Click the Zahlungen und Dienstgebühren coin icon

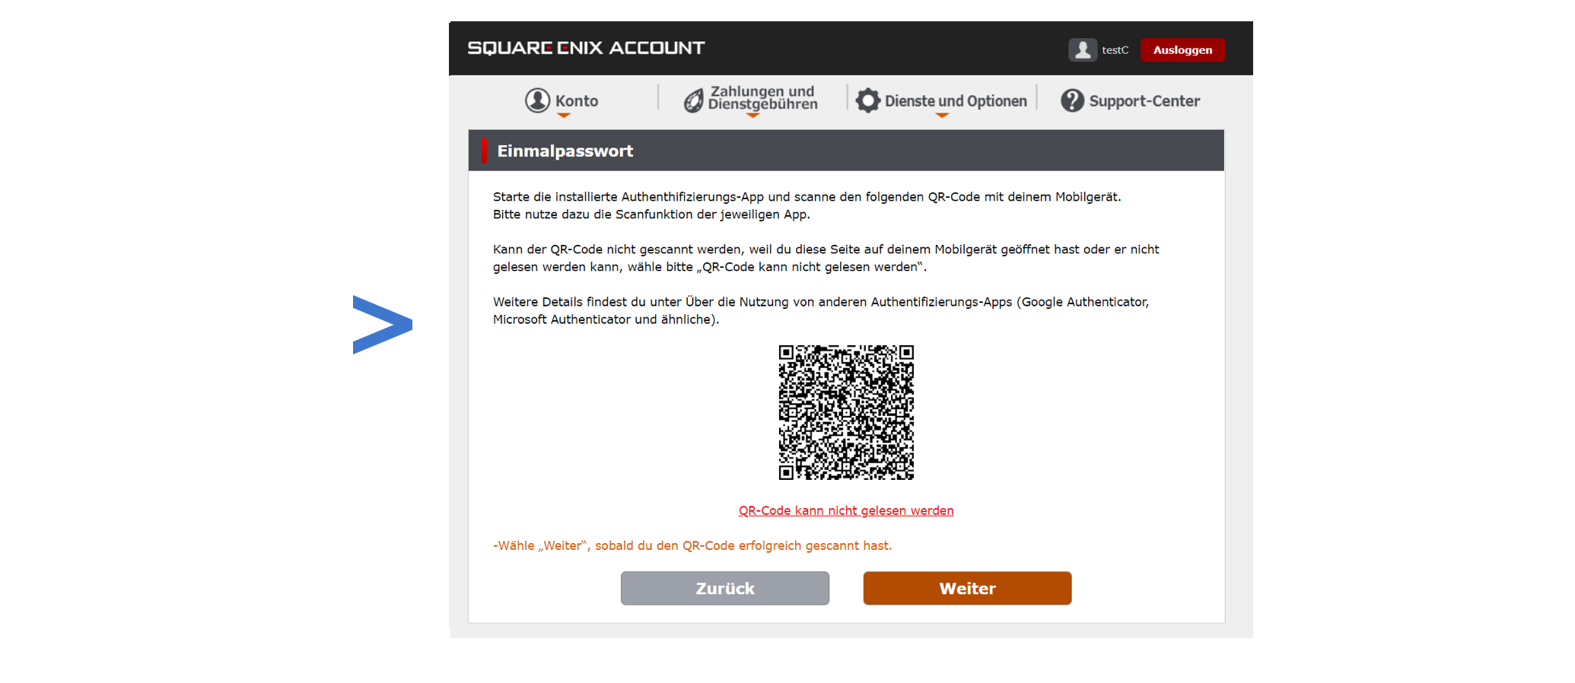point(693,100)
